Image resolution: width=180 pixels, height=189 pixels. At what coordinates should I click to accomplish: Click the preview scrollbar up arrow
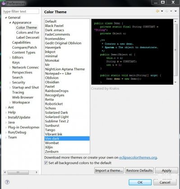pyautogui.click(x=175, y=22)
